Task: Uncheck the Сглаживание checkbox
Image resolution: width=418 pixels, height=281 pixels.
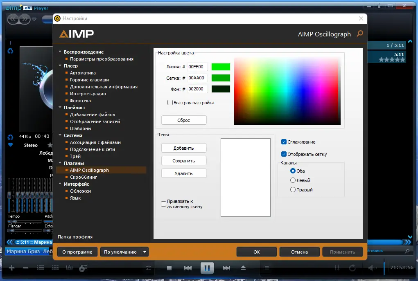Action: [284, 142]
